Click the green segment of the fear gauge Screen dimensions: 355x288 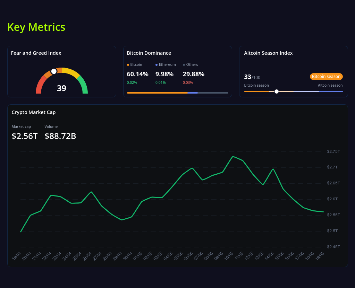83,85
